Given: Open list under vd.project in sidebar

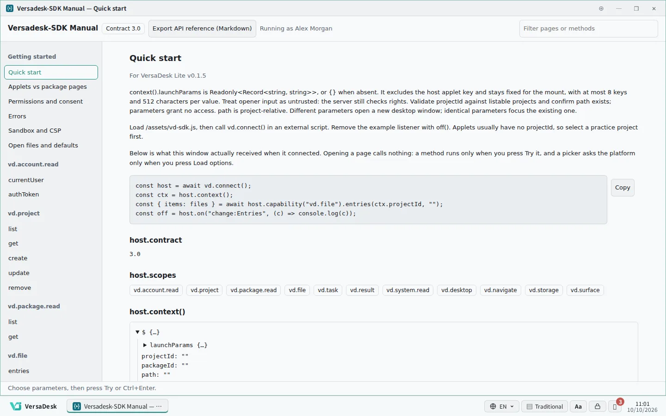Looking at the screenshot, I should (51, 229).
